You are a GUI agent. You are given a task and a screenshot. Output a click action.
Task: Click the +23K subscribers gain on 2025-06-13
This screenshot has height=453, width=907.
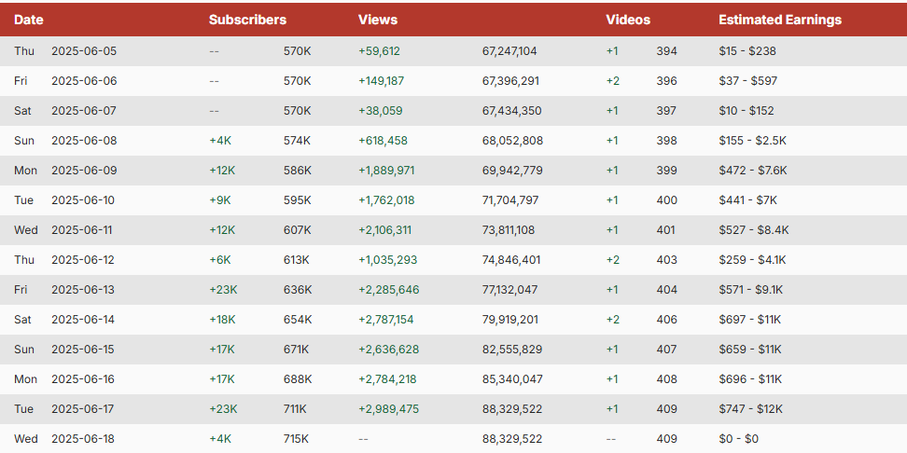(223, 290)
